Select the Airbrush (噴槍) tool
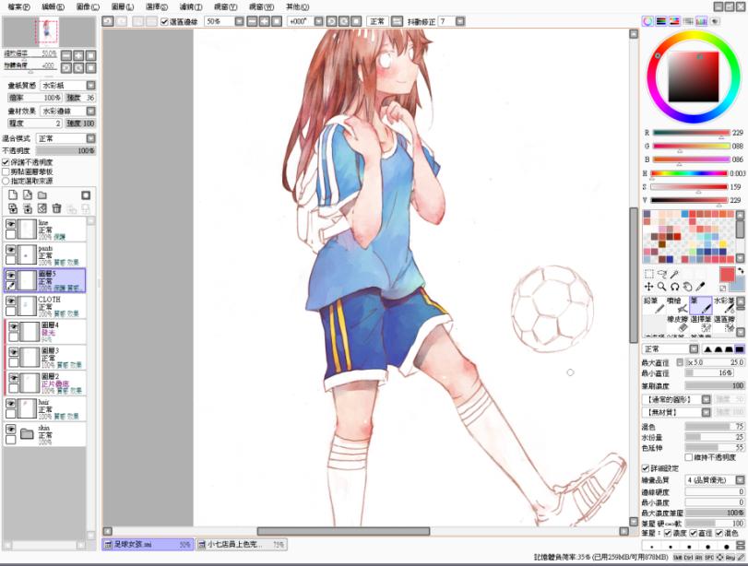Image resolution: width=748 pixels, height=566 pixels. [x=677, y=305]
